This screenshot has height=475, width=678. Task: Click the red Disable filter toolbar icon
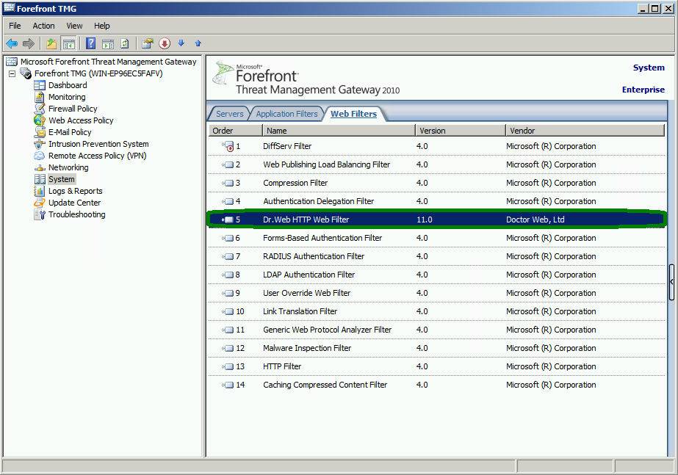[165, 43]
